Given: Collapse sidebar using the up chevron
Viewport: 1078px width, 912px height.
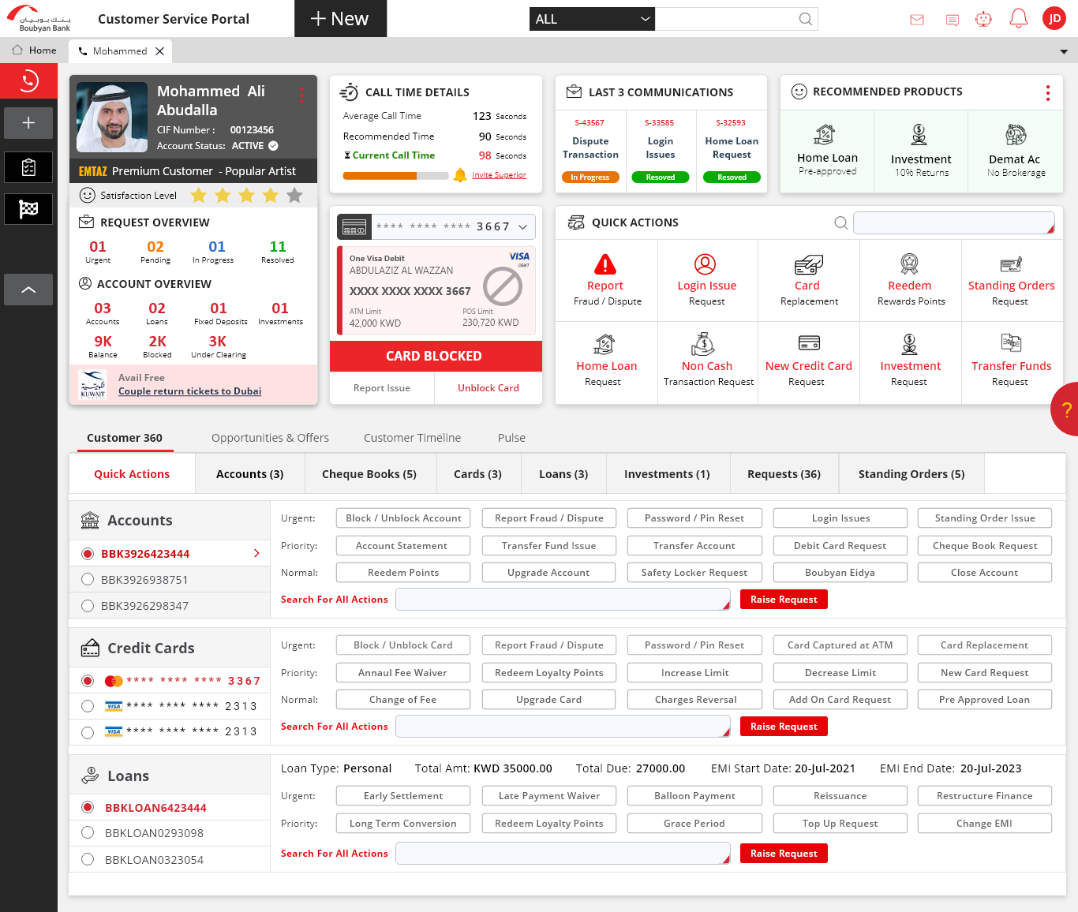Looking at the screenshot, I should 28,290.
